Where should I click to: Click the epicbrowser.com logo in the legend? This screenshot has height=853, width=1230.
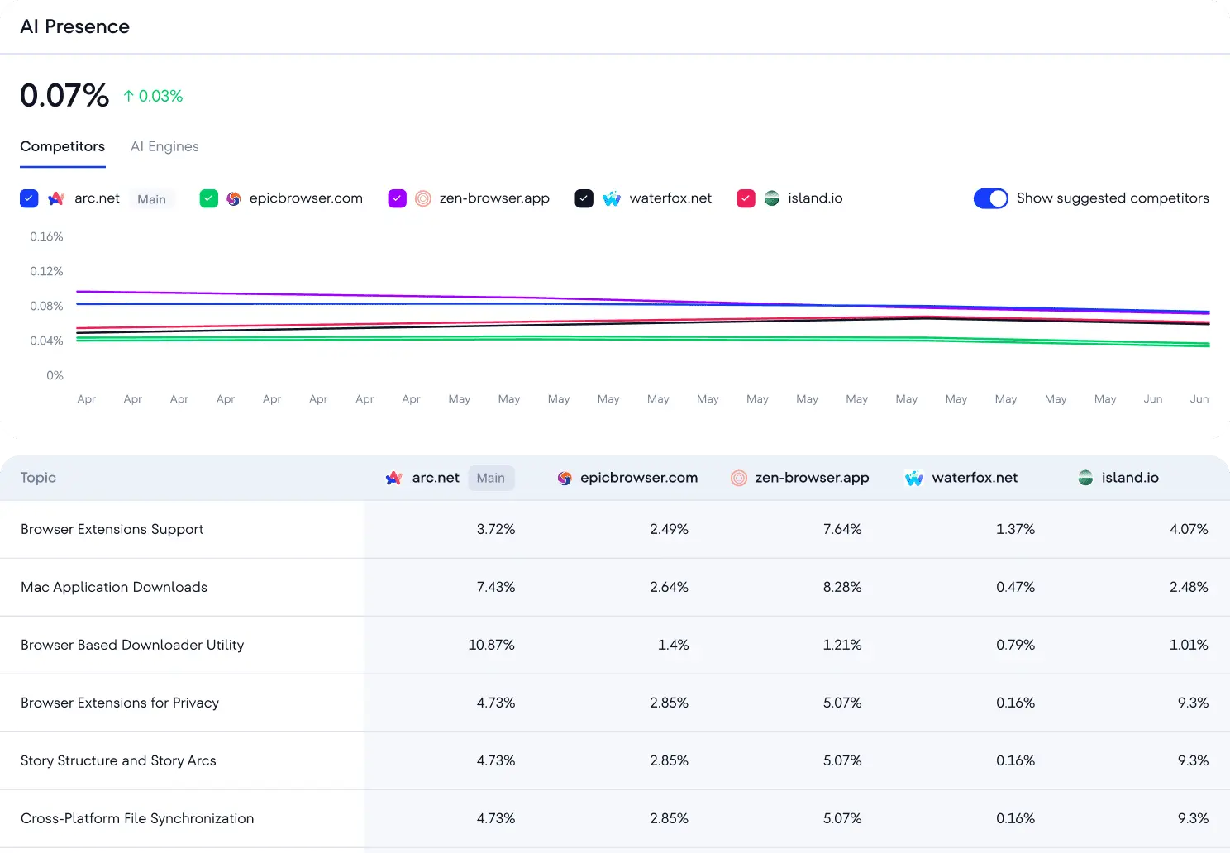(234, 198)
